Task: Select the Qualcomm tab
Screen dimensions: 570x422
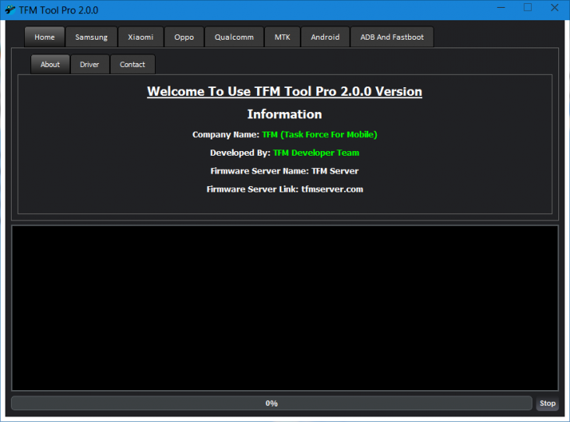Action: pos(234,37)
